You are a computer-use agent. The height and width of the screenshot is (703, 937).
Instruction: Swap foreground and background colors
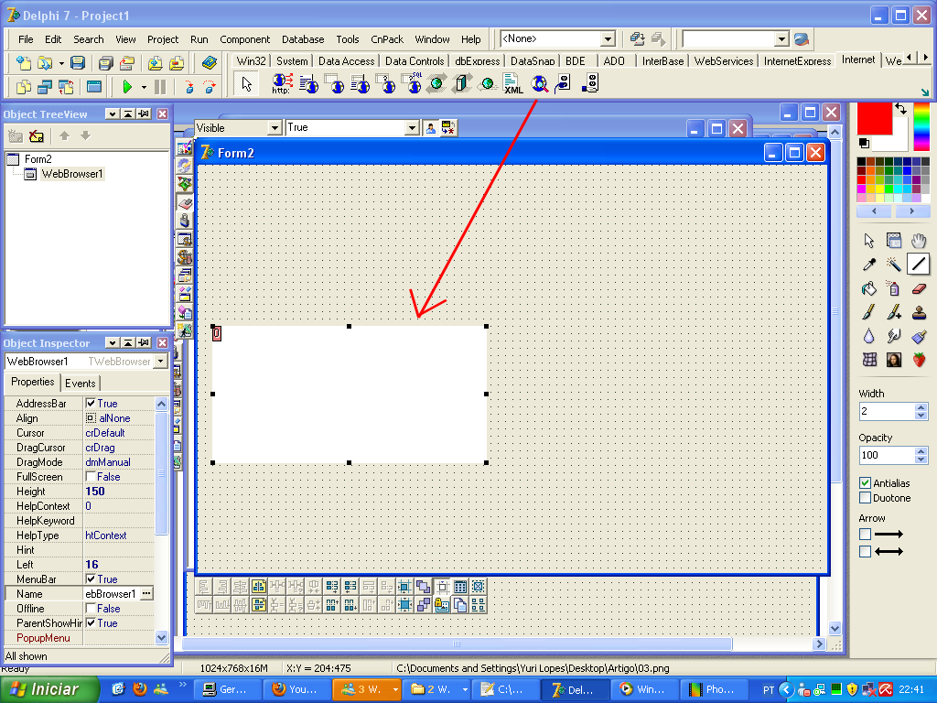[900, 108]
